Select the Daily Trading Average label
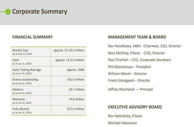Image resolution: width=194 pixels, height=127 pixels. 27,70
